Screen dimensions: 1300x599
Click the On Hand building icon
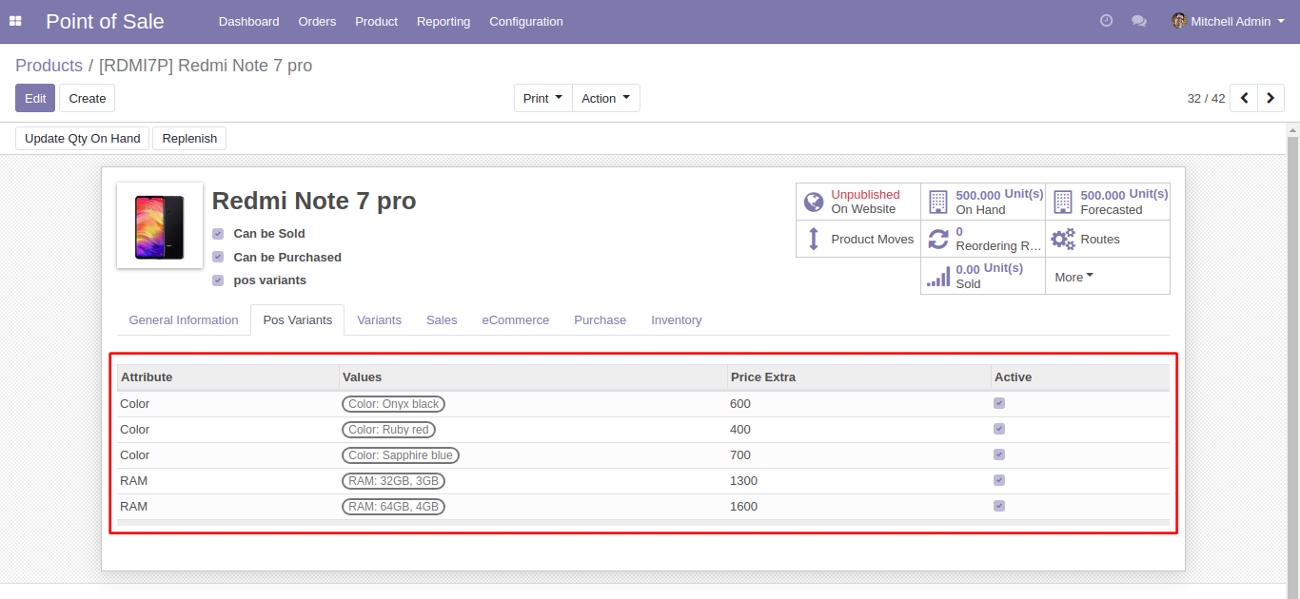click(938, 202)
